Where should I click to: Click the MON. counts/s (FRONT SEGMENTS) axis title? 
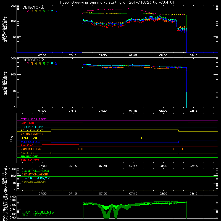coord(4,29)
